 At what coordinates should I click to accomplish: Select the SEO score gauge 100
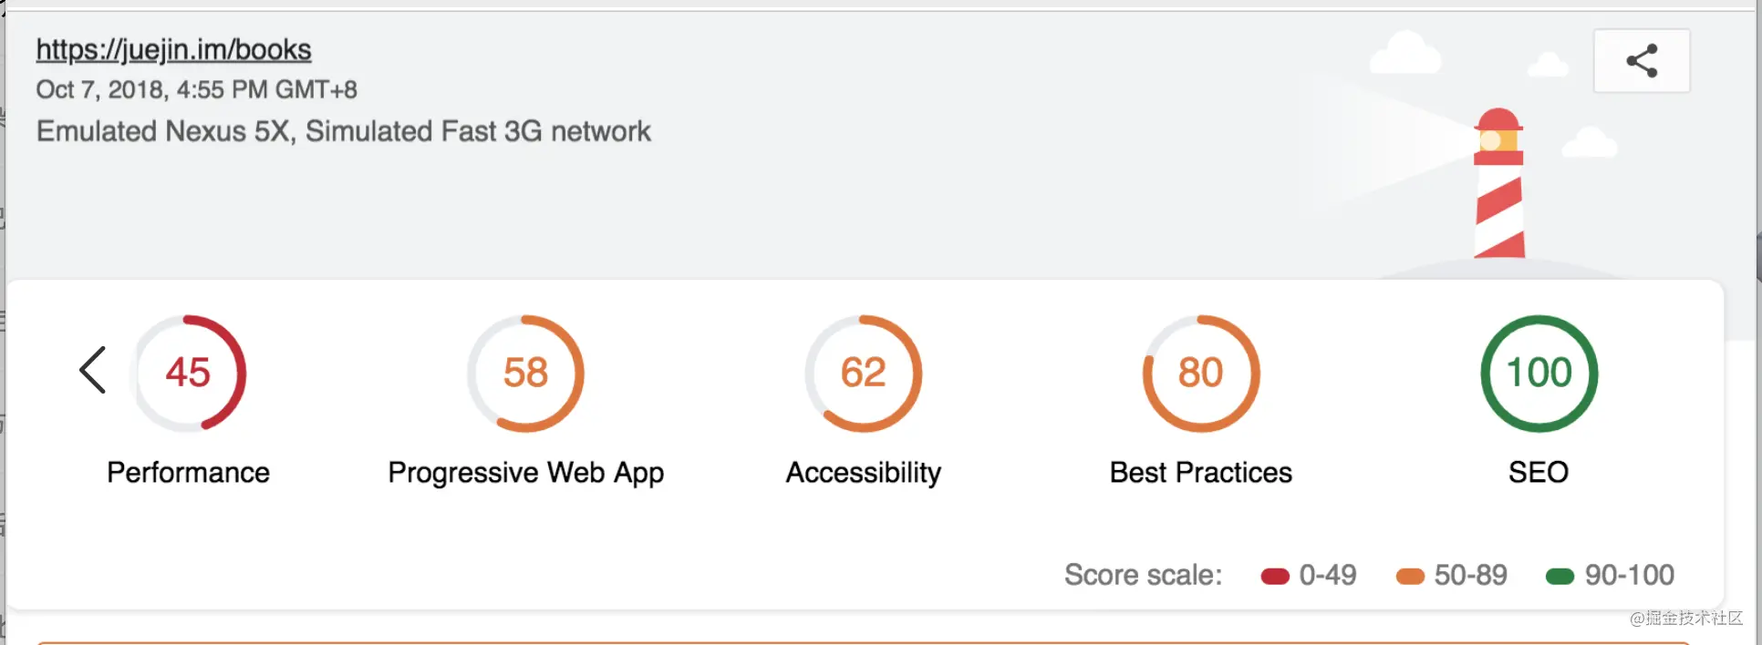[x=1539, y=373]
